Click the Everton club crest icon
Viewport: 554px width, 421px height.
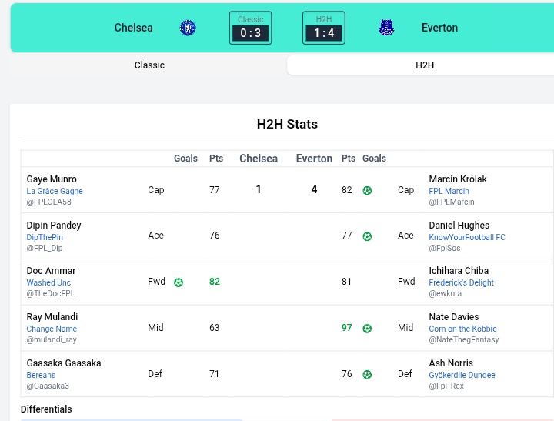pos(386,28)
